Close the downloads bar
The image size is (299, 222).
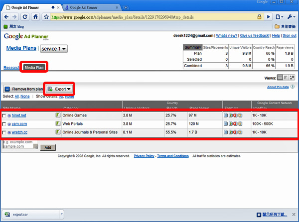(x=294, y=215)
